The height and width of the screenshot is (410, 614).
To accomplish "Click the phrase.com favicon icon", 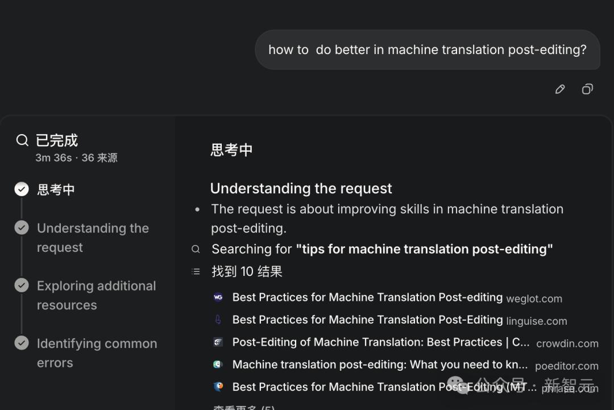I will click(x=218, y=387).
